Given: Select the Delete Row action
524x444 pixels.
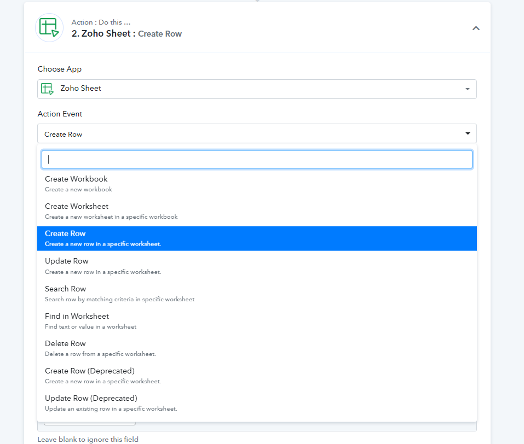Looking at the screenshot, I should [x=257, y=348].
